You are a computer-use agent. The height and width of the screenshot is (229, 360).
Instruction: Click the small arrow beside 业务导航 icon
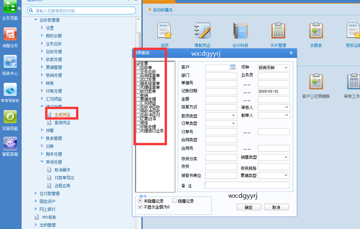point(19,8)
